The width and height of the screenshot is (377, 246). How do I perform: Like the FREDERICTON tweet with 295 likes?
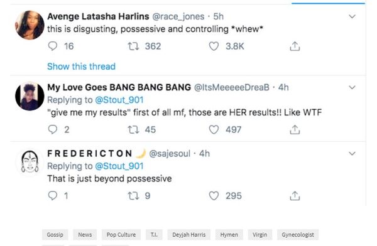click(x=214, y=196)
